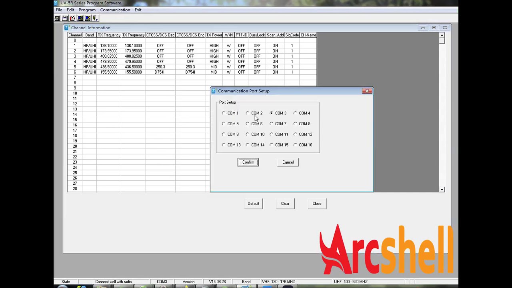Click RX frequency 173.95000 in channel 2
The width and height of the screenshot is (512, 288).
click(x=109, y=51)
